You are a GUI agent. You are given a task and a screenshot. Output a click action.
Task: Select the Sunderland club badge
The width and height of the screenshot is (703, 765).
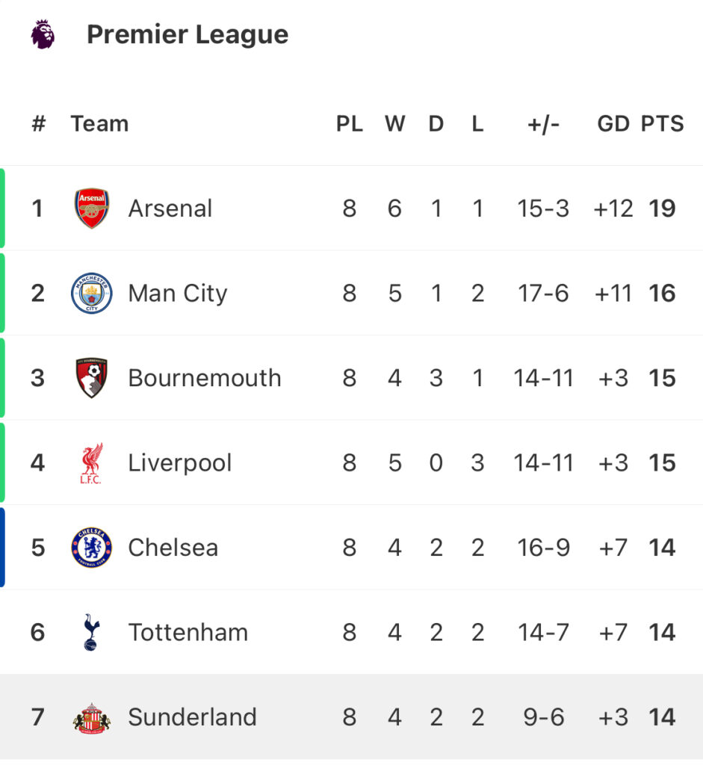pos(92,718)
